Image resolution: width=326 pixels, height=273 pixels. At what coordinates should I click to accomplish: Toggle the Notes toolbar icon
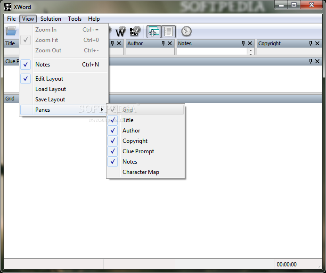coord(168,32)
